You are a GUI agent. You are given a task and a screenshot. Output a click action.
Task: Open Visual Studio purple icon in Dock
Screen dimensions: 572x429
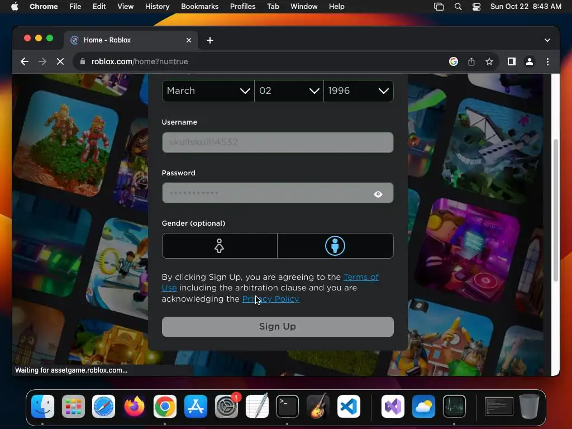[393, 406]
